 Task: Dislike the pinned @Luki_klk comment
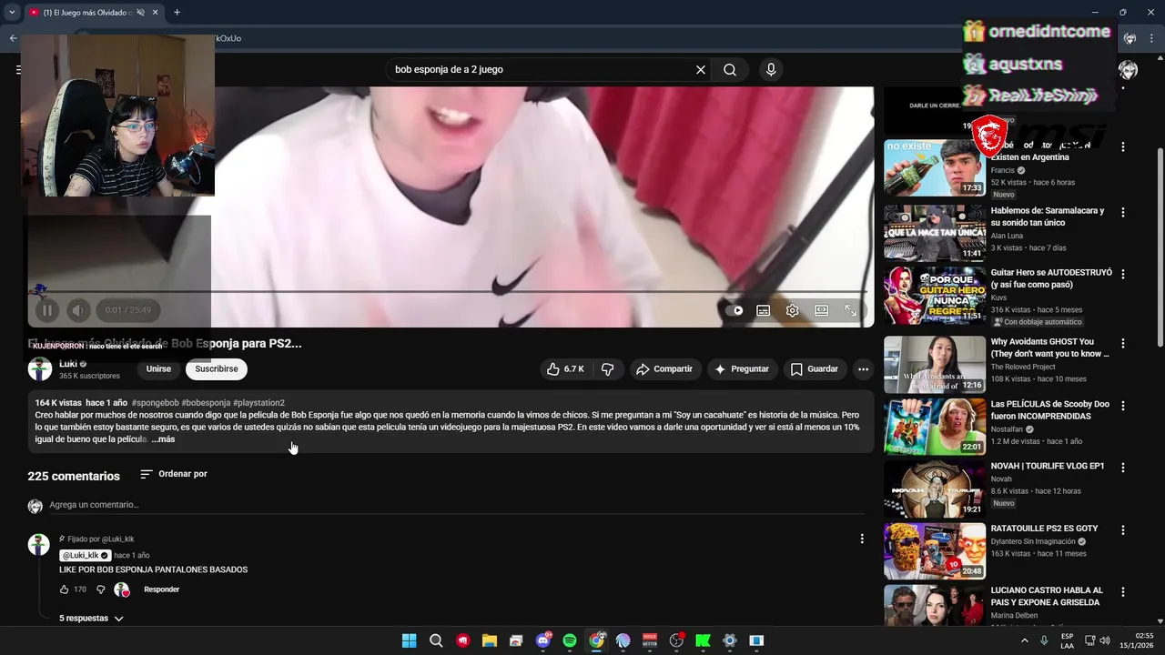(x=101, y=589)
